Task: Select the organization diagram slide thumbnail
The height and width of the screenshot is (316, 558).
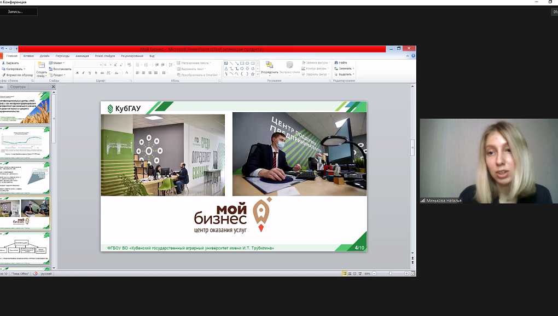Action: pos(25,248)
